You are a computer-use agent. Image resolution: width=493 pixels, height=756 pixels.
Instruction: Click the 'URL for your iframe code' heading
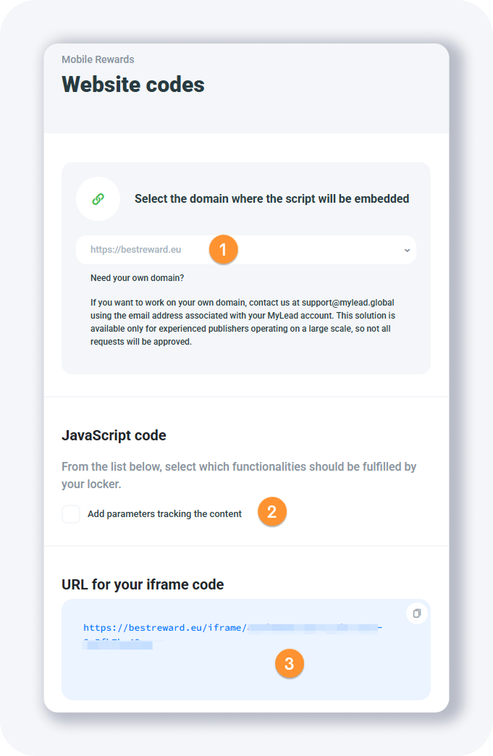pyautogui.click(x=143, y=584)
